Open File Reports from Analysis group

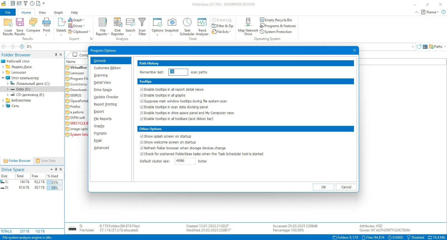click(103, 27)
